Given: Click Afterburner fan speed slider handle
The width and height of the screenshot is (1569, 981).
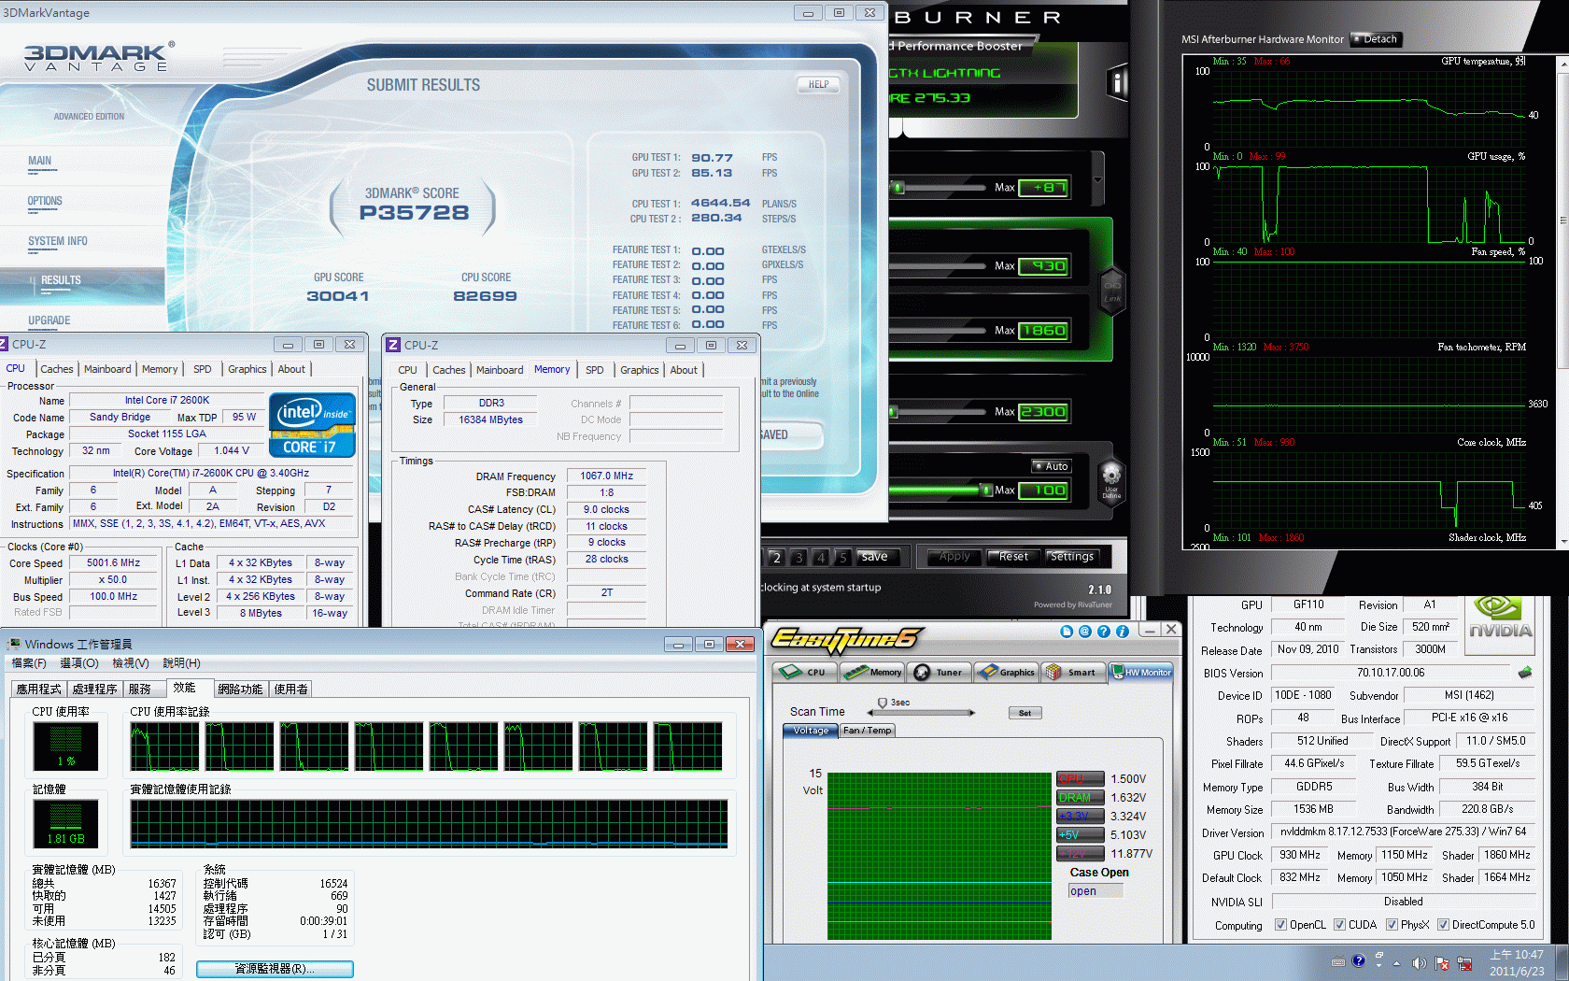Looking at the screenshot, I should tap(986, 490).
